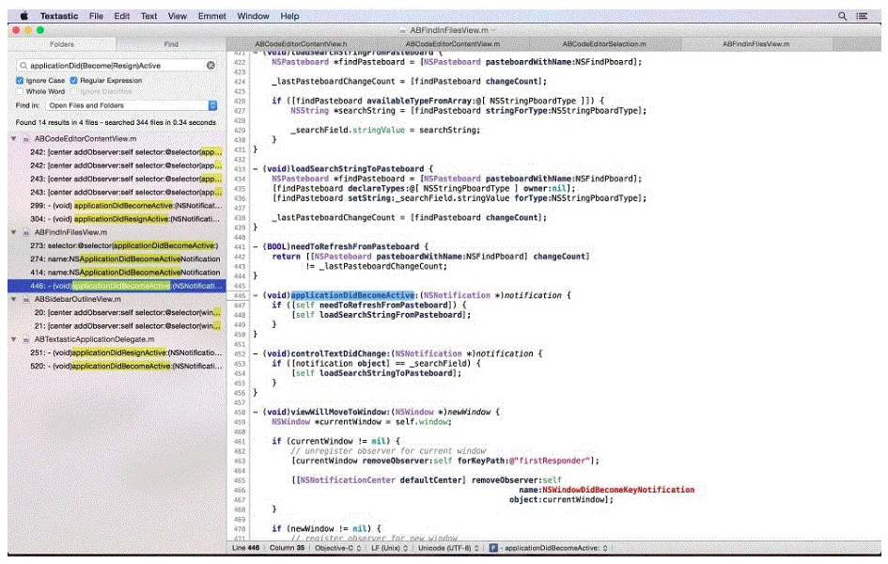Collapse the ABCodeEditorContentView.m results group

point(13,139)
